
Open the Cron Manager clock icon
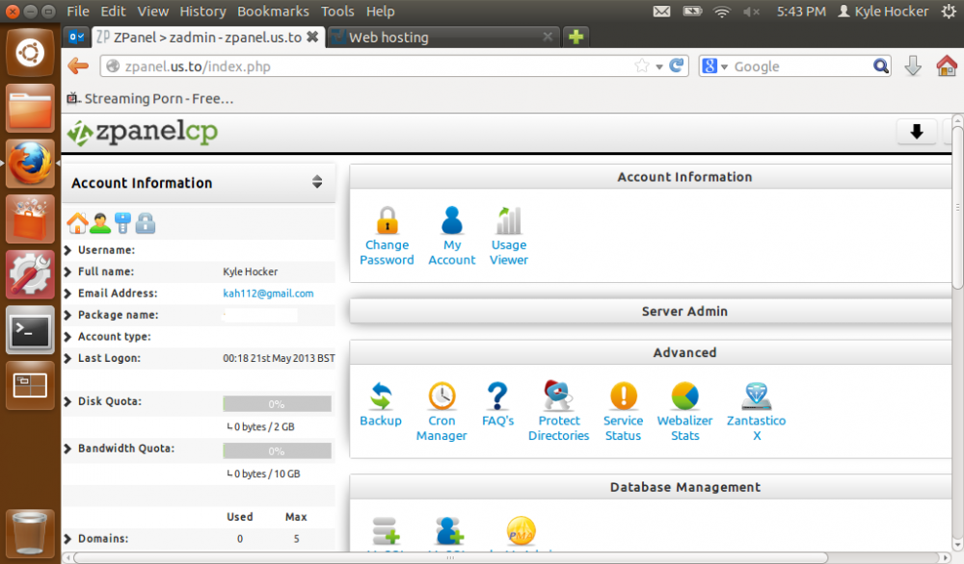(442, 396)
